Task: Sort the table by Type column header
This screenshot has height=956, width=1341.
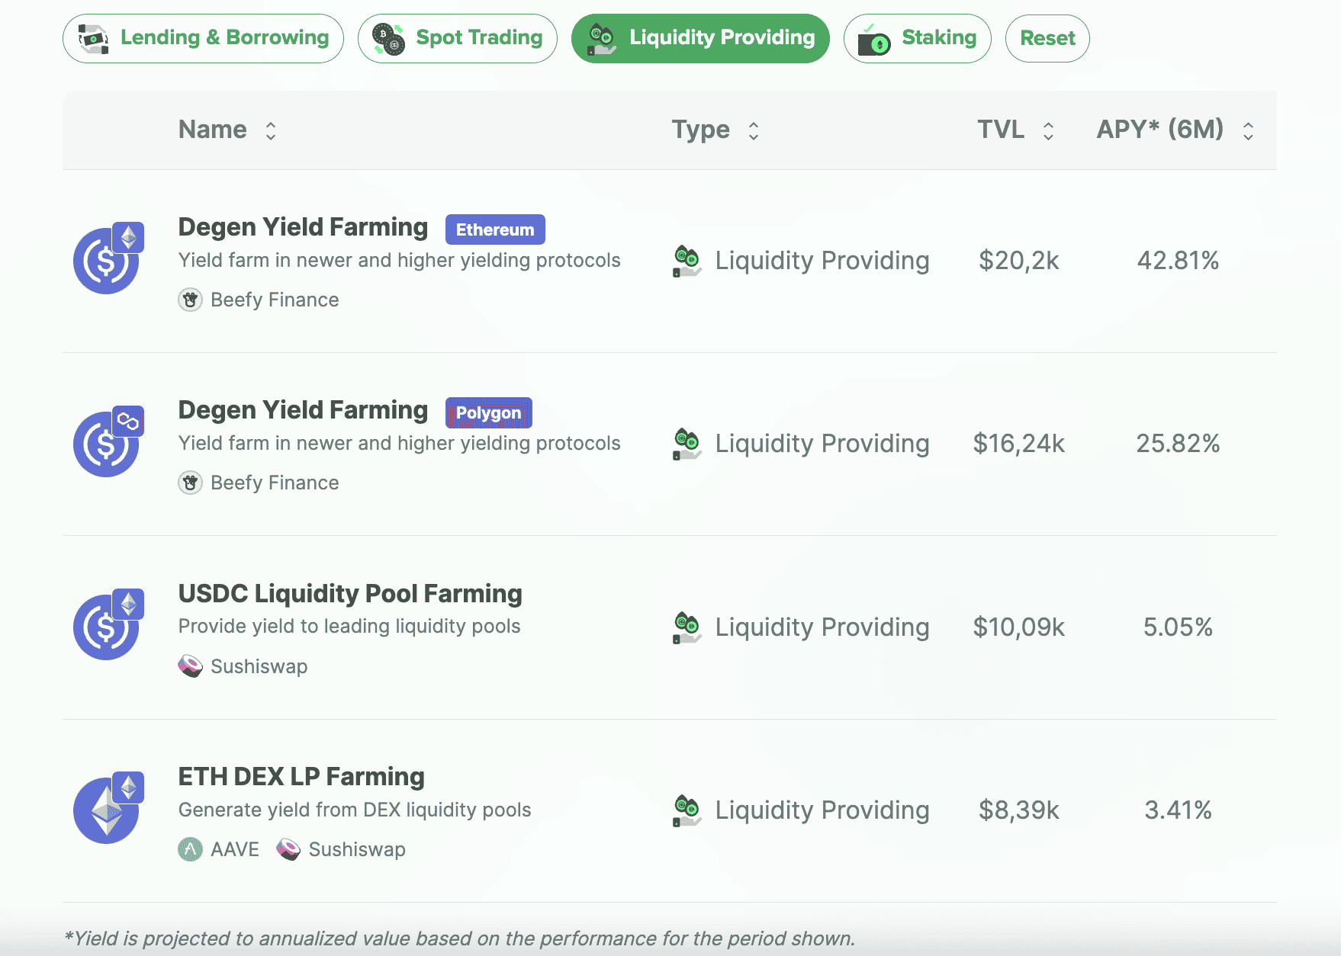Action: point(700,130)
